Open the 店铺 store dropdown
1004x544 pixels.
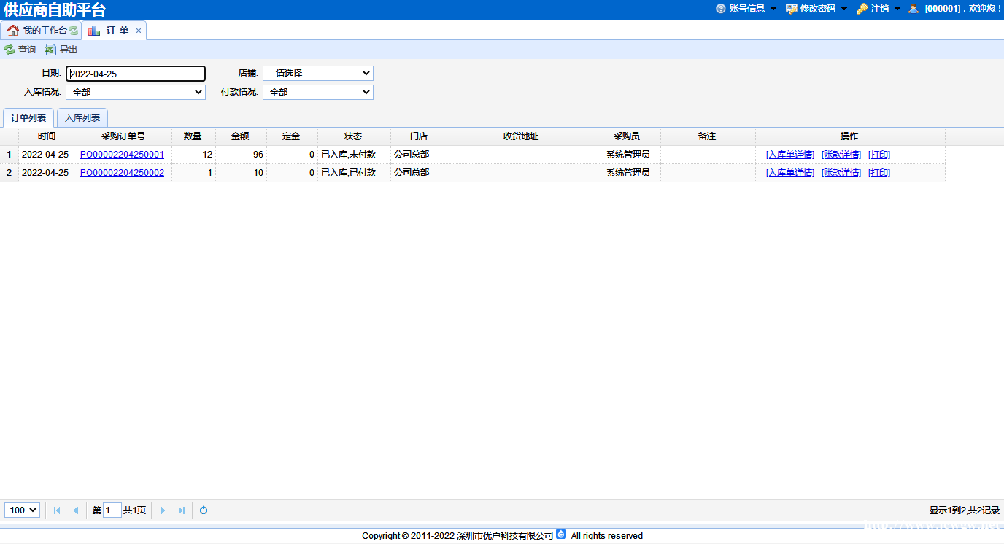[x=317, y=74]
